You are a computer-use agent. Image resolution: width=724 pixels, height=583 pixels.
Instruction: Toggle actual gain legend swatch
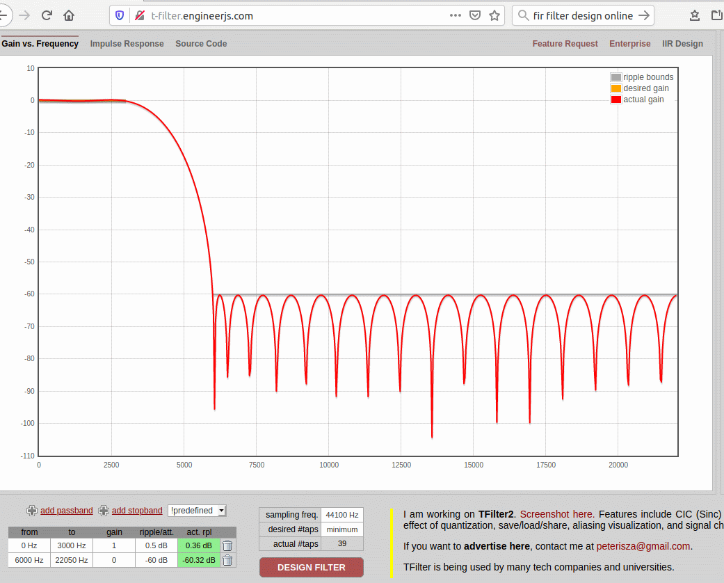pyautogui.click(x=616, y=99)
